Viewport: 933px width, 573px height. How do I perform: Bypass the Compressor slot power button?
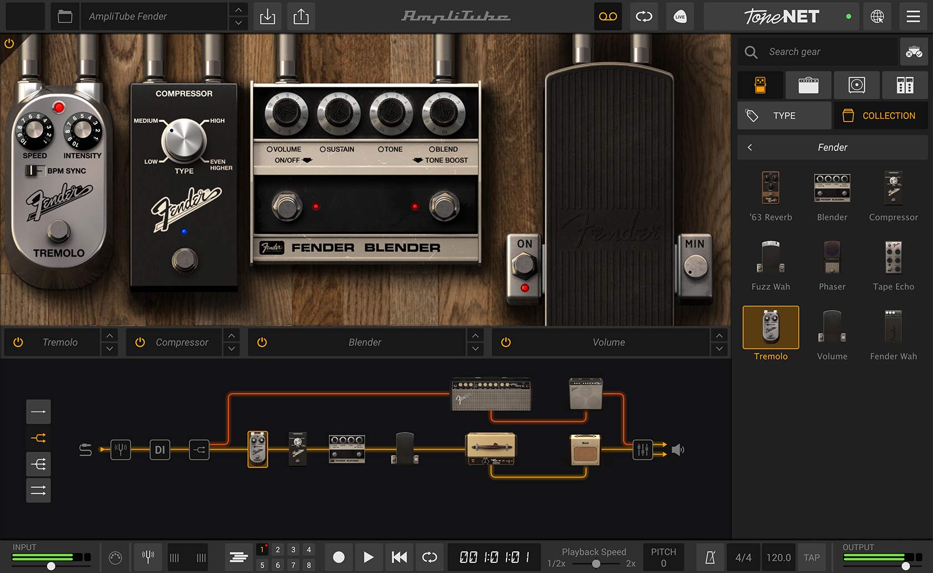coord(140,342)
